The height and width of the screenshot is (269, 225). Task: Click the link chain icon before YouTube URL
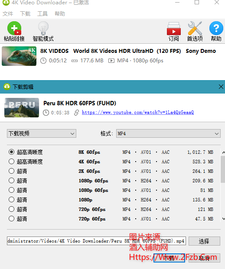click(x=76, y=113)
